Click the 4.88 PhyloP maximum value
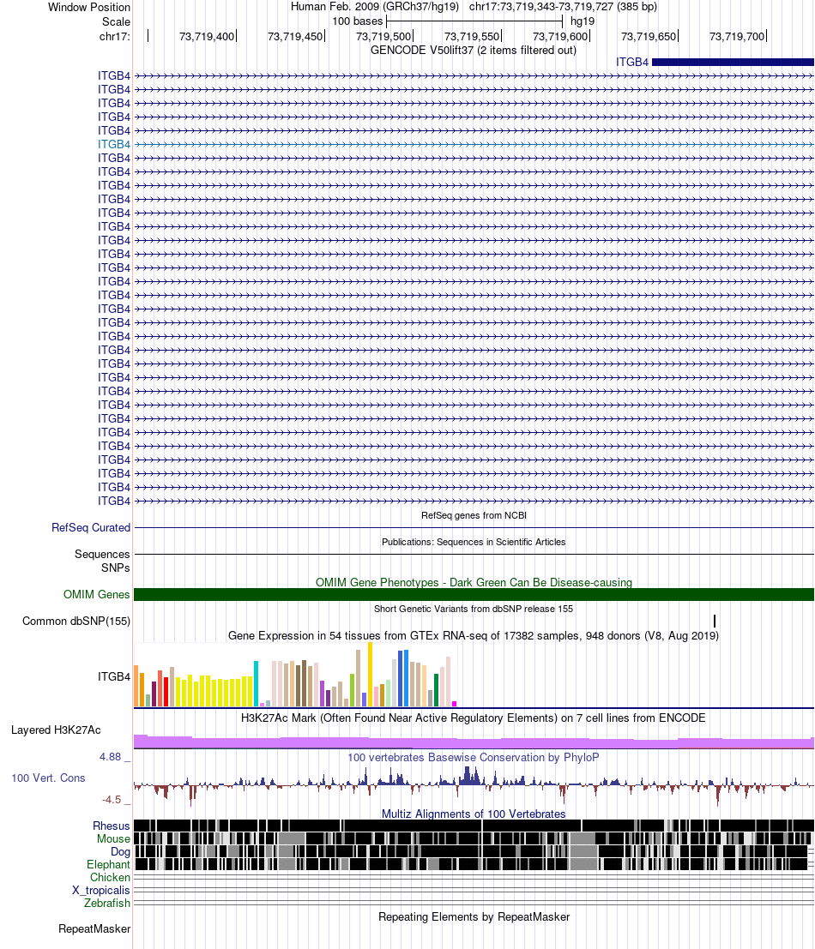This screenshot has height=949, width=815. pos(110,756)
